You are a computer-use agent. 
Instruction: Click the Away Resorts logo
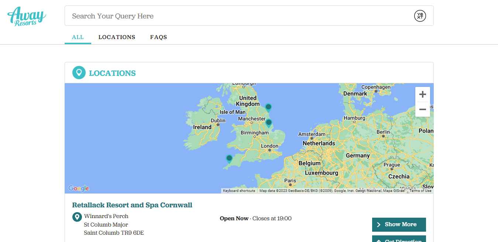(27, 16)
